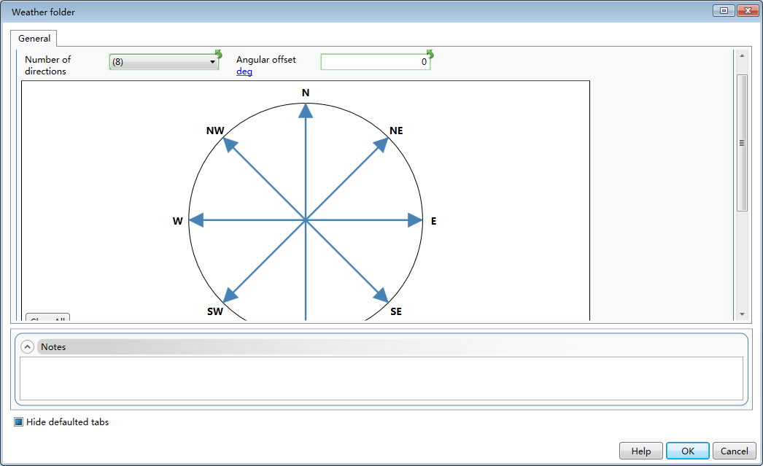Click inside the Notes text area

[x=381, y=378]
